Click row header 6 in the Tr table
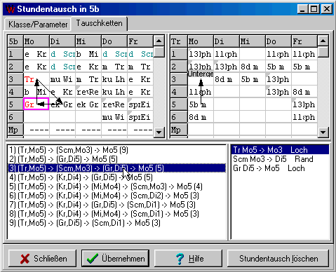Viewport: 336px width, 272px height. (x=179, y=117)
